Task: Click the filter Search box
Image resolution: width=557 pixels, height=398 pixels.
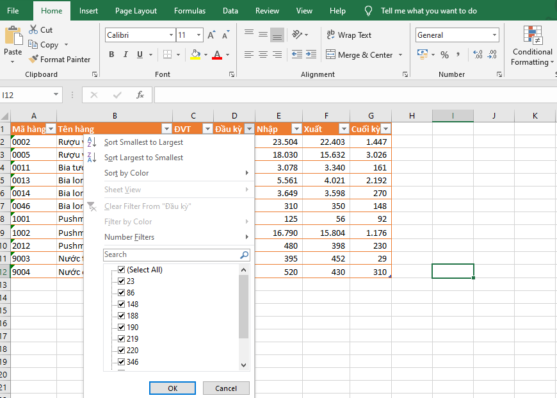Action: (x=171, y=254)
